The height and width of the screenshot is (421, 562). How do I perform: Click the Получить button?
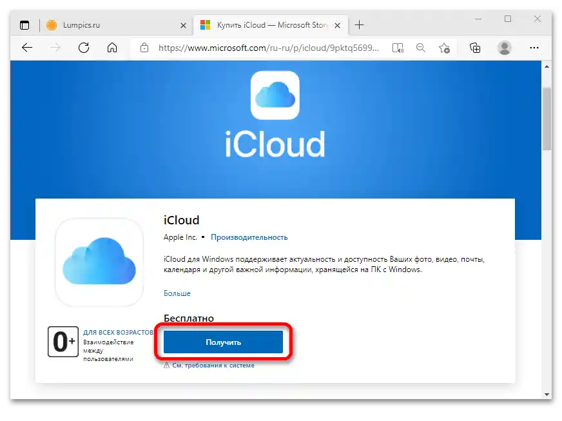[x=223, y=342]
